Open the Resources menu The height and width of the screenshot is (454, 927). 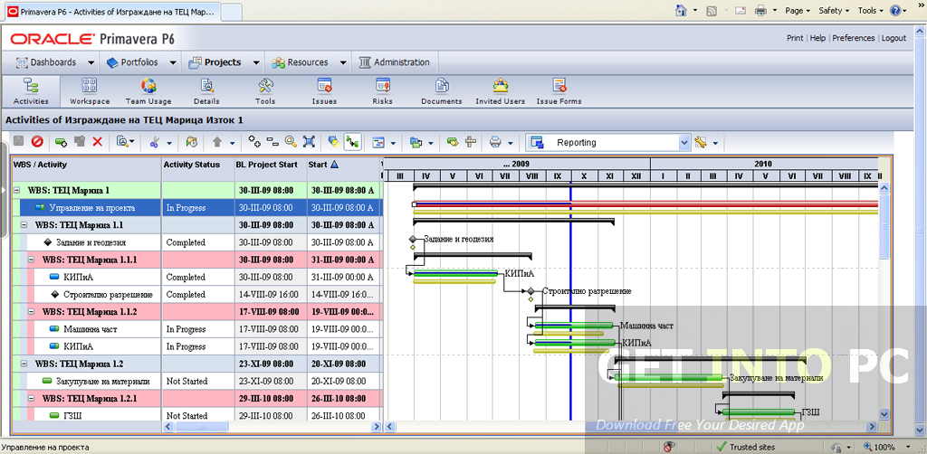tap(308, 62)
